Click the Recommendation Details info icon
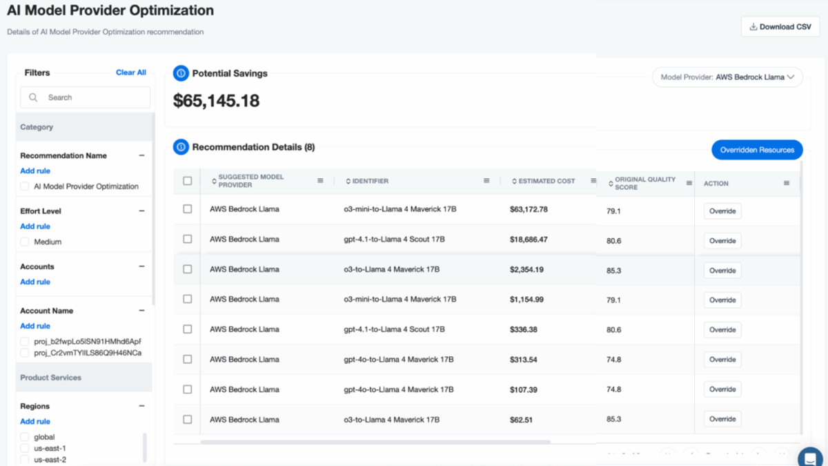 point(181,147)
